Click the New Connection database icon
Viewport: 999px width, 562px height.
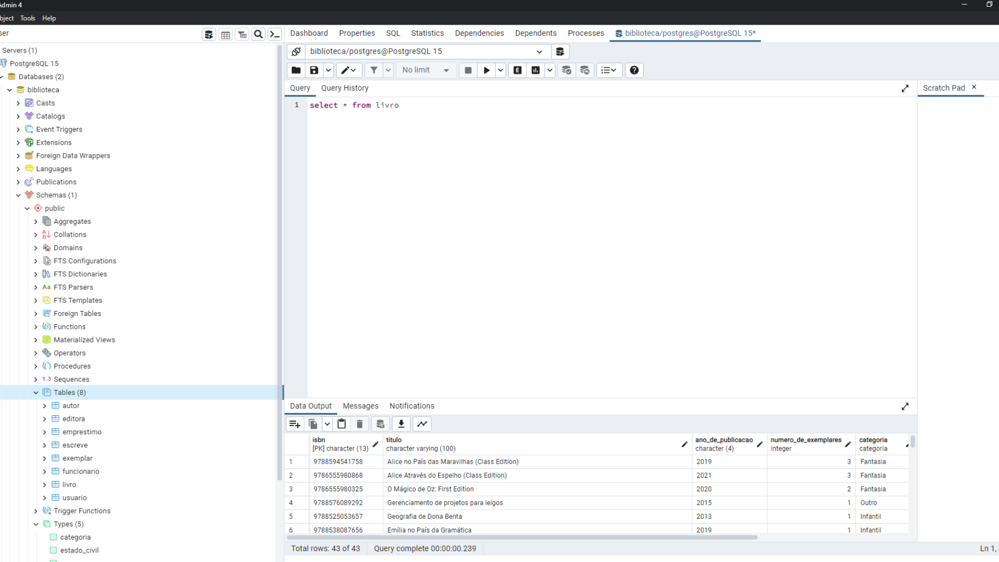(560, 52)
